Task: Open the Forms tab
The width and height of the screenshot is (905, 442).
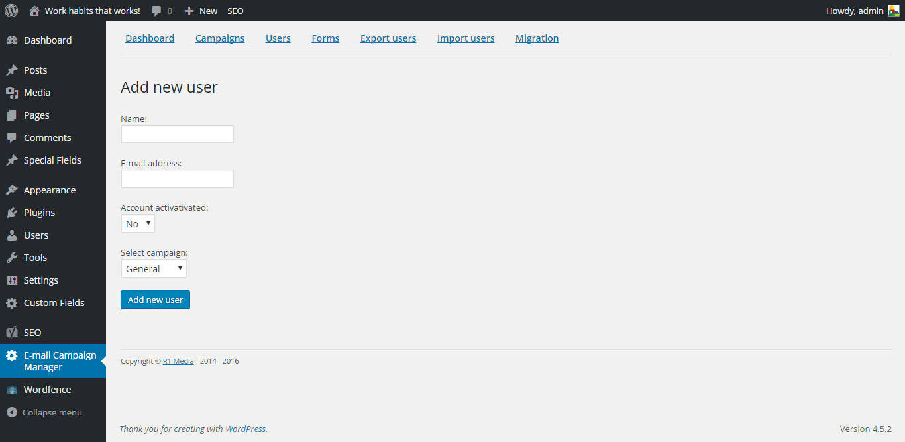Action: (325, 38)
